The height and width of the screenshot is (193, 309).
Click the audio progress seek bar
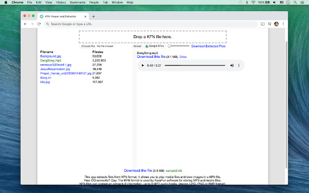pos(195,66)
